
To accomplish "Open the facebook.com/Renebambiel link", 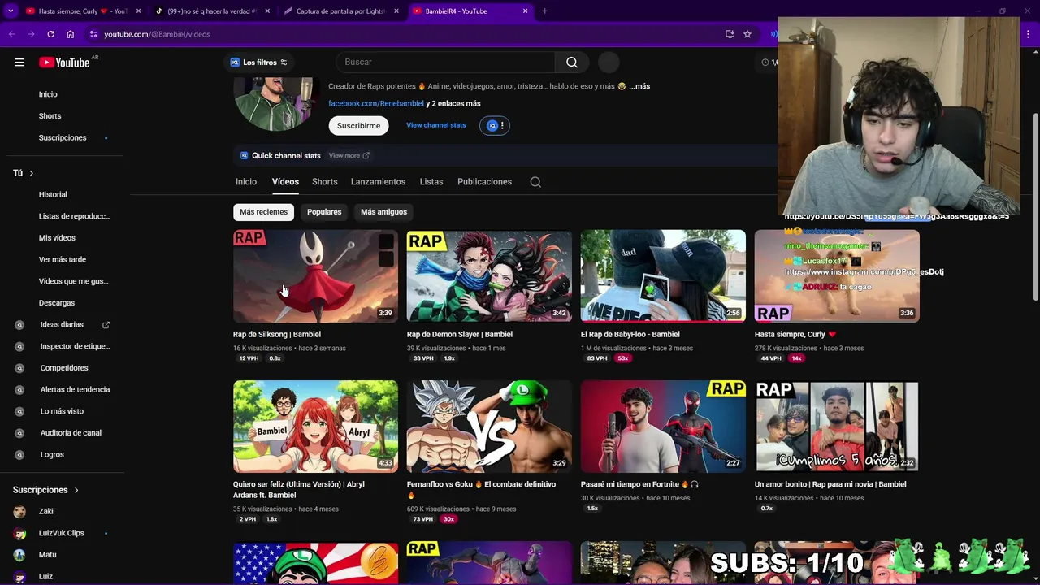I will coord(376,104).
